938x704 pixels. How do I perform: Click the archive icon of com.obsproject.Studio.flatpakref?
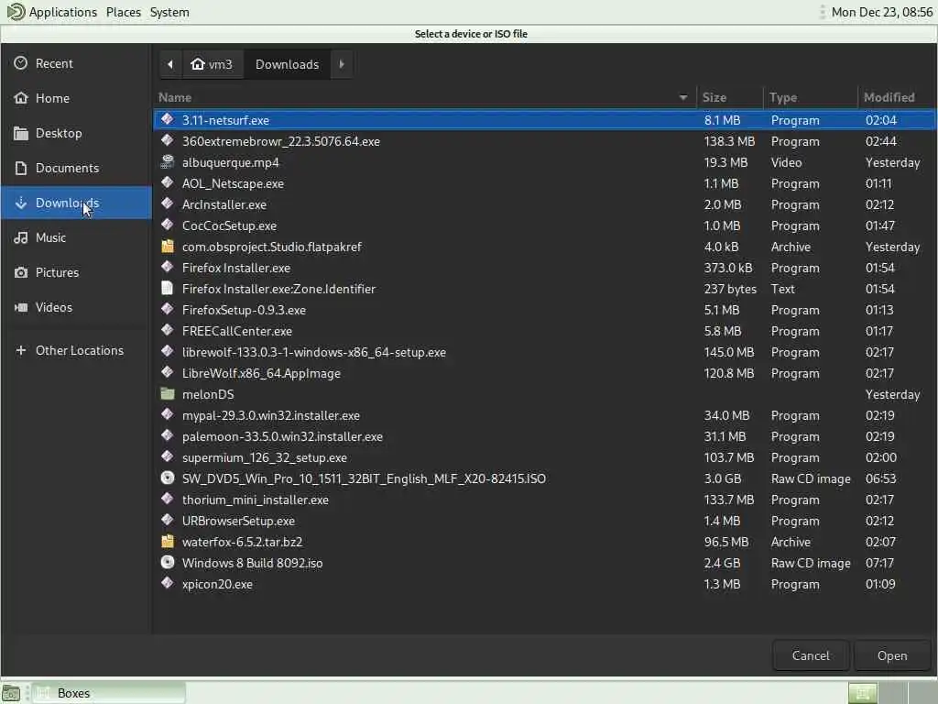point(168,246)
